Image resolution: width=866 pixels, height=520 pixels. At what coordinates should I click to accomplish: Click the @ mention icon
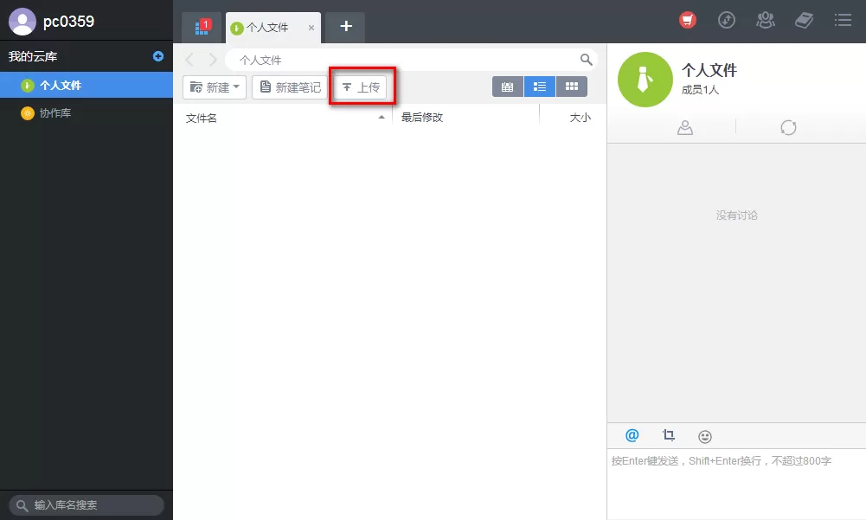(632, 435)
